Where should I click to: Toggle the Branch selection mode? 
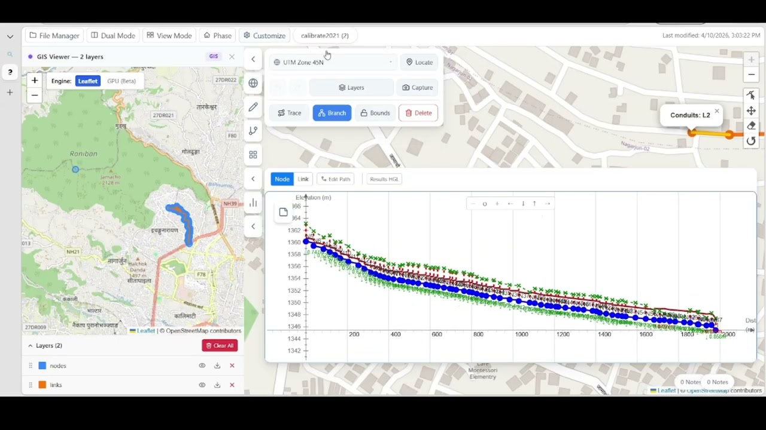(332, 113)
